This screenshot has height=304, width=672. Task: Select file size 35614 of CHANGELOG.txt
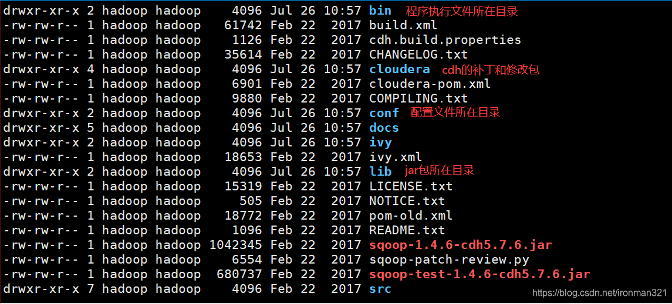(243, 54)
